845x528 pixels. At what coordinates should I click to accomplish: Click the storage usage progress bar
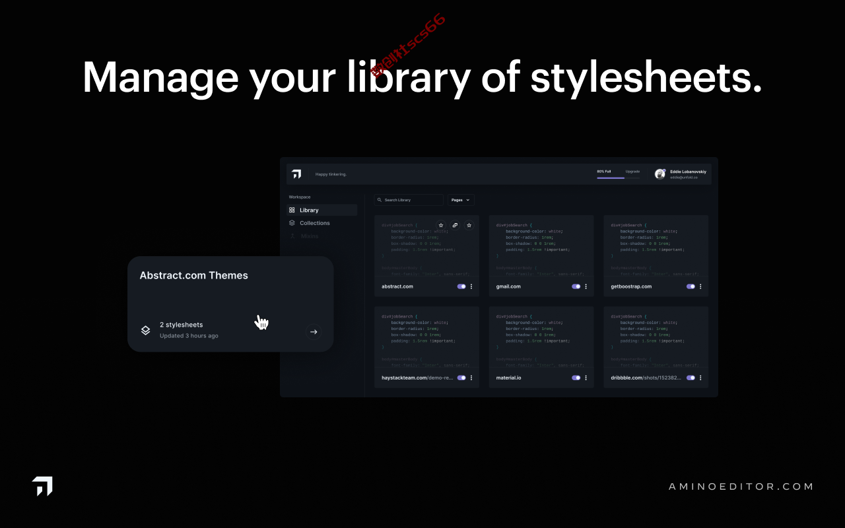click(619, 178)
